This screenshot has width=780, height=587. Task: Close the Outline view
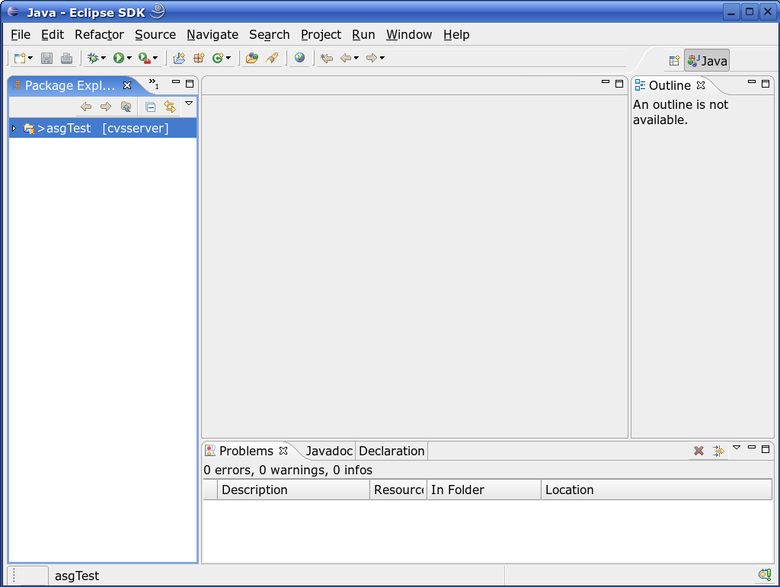click(x=701, y=85)
